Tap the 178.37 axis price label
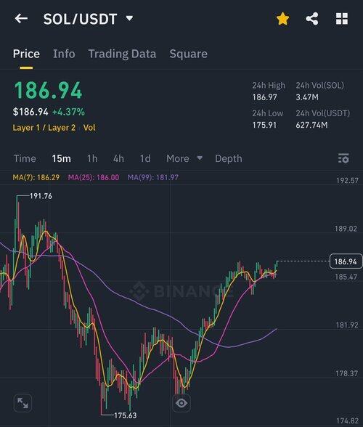 [x=347, y=373]
